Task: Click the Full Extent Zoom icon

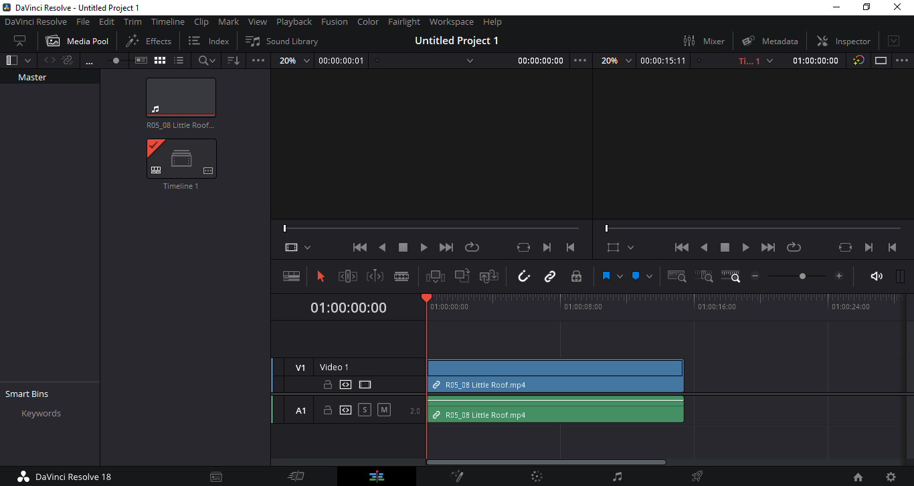Action: 676,276
